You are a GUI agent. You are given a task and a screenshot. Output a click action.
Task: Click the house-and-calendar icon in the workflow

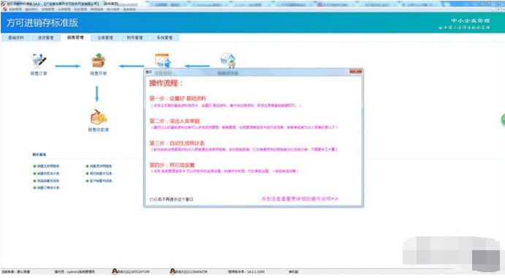point(163,61)
